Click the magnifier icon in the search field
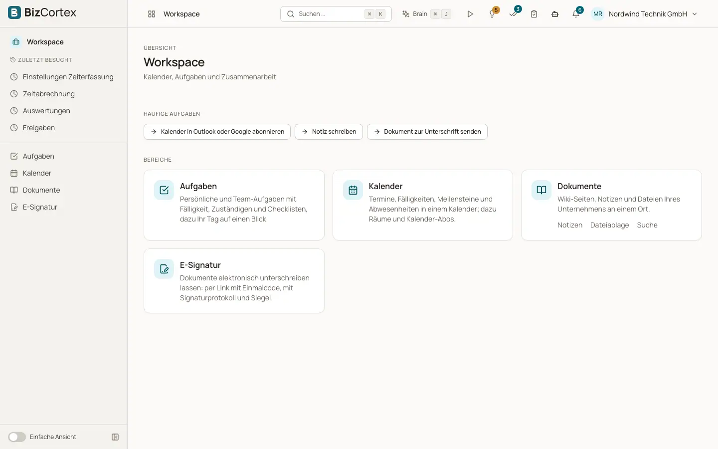Image resolution: width=718 pixels, height=449 pixels. tap(291, 14)
